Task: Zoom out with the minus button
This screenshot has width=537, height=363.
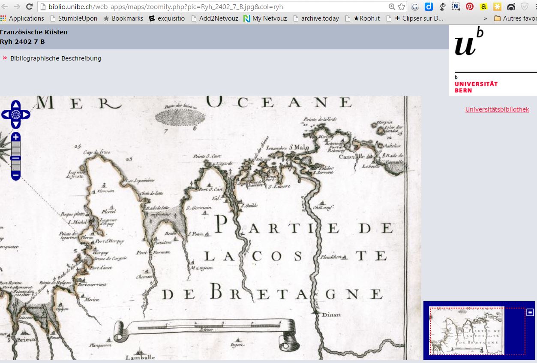Action: (16, 175)
